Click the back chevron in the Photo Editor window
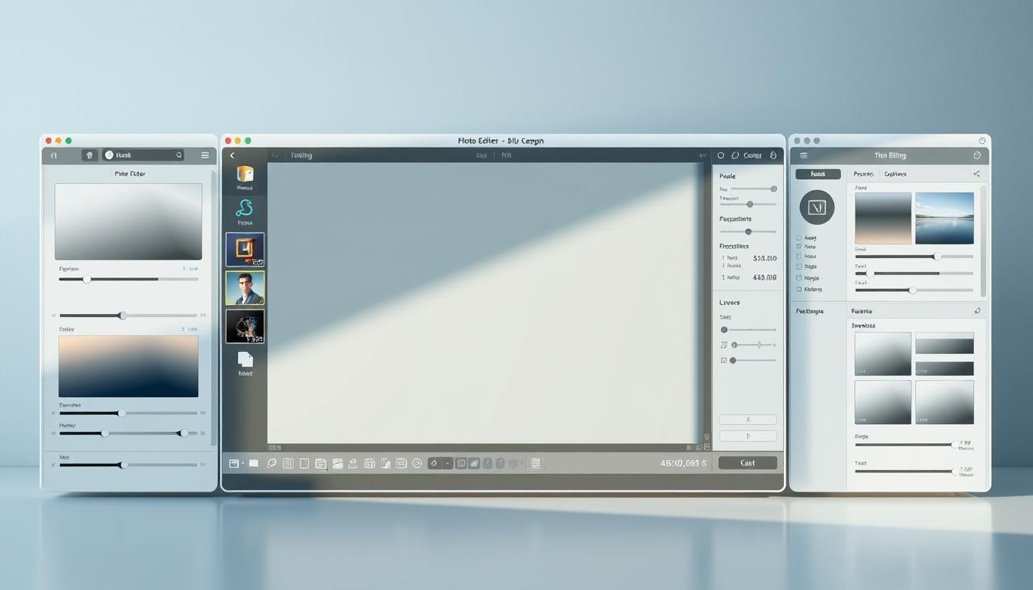The height and width of the screenshot is (590, 1033). (x=232, y=155)
